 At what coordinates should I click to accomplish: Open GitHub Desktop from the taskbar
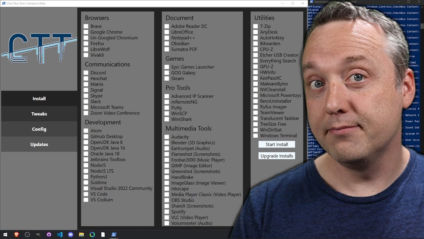(49, 235)
